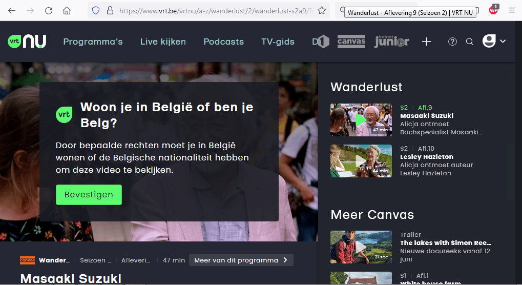
Task: Bookmark this page with the star
Action: [x=322, y=11]
